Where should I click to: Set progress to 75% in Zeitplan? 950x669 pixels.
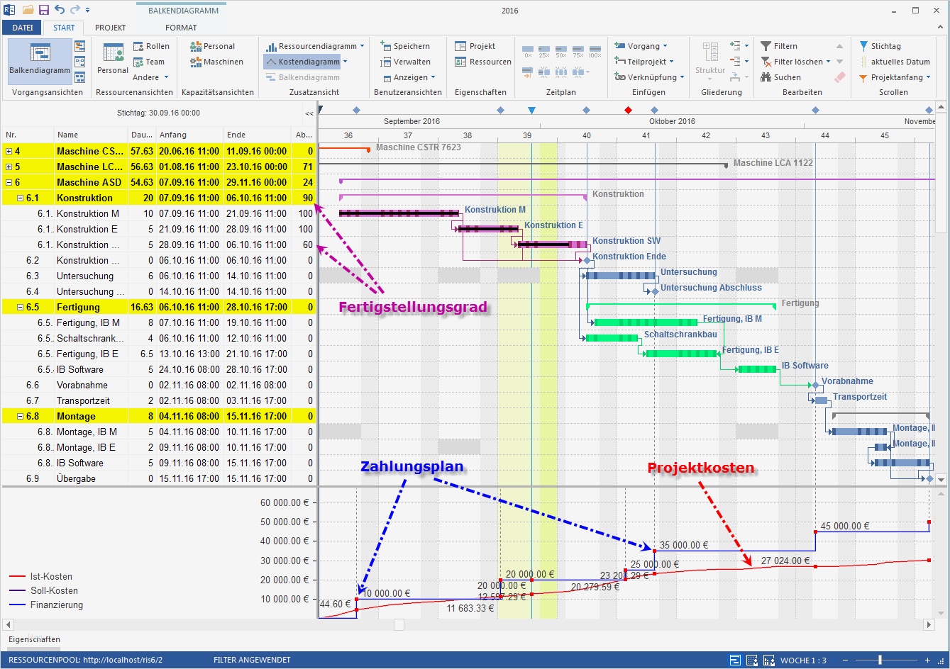578,52
